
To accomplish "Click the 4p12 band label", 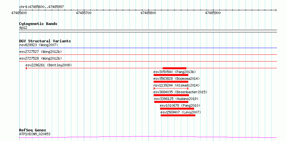I will click(23, 28).
